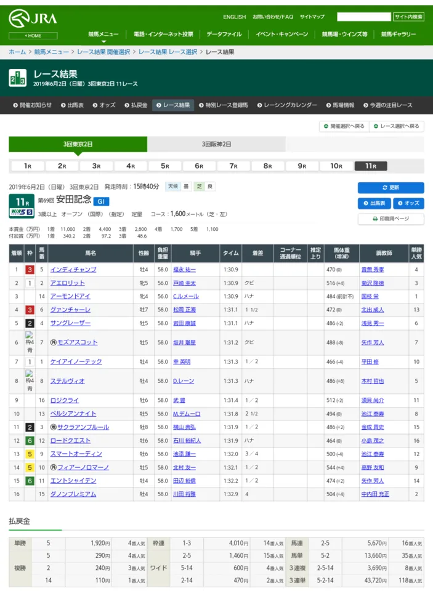
Task: Open 電話・インターネット投票 menu
Action: point(163,34)
